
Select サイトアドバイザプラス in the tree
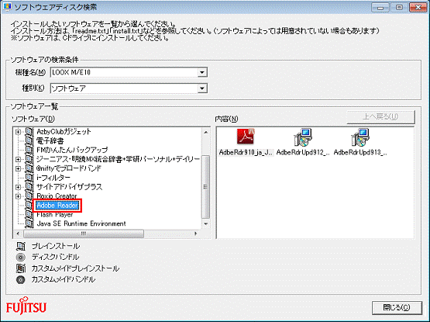[x=70, y=187]
